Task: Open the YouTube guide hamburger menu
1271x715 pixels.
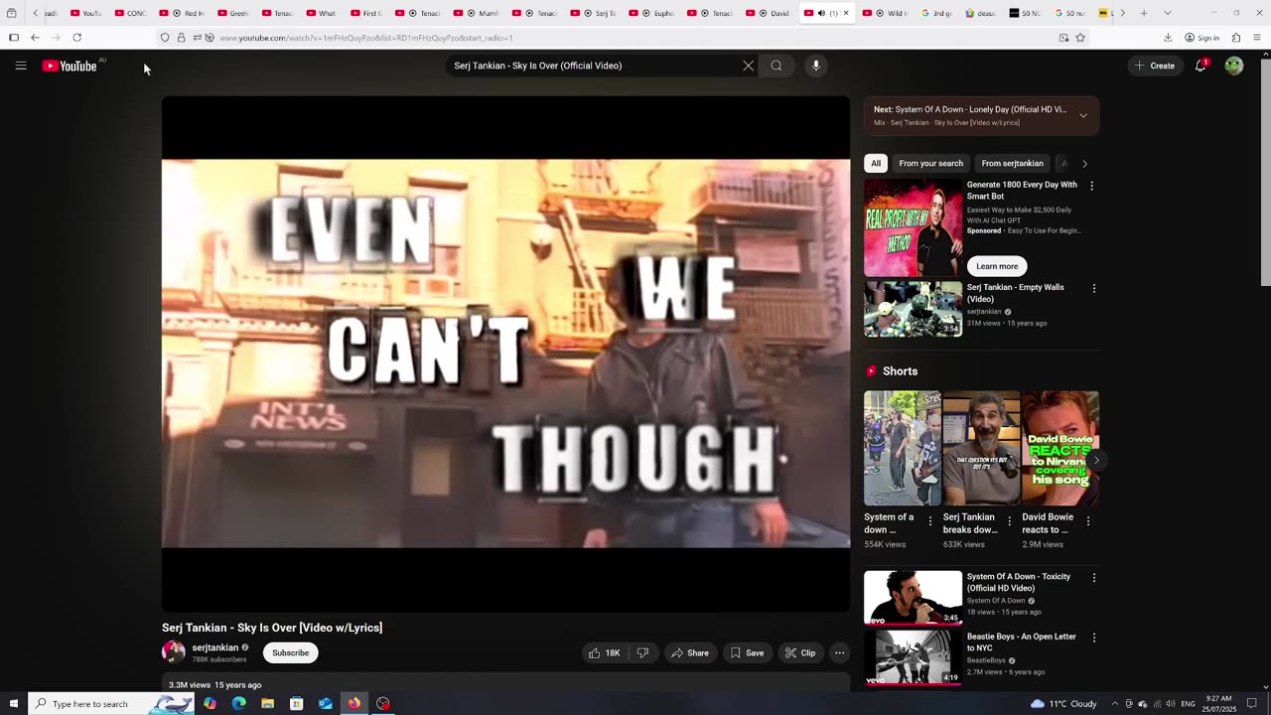Action: tap(21, 66)
